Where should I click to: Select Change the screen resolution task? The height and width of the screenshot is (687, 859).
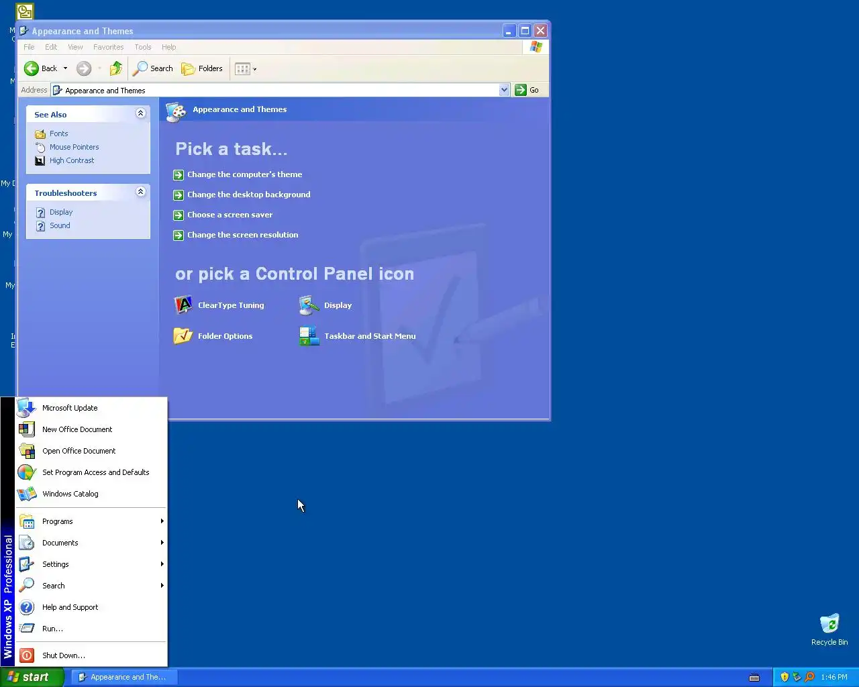click(x=236, y=235)
